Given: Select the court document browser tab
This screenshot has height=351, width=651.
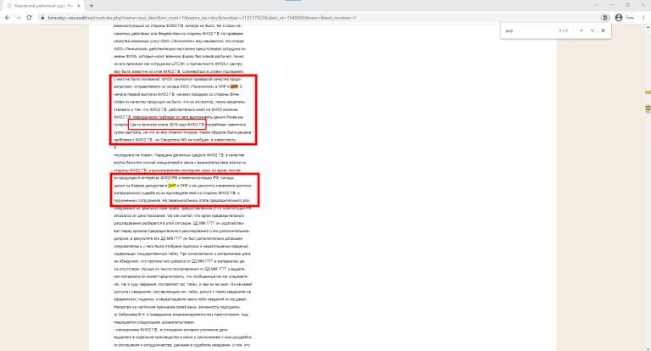Looking at the screenshot, I should coord(38,5).
